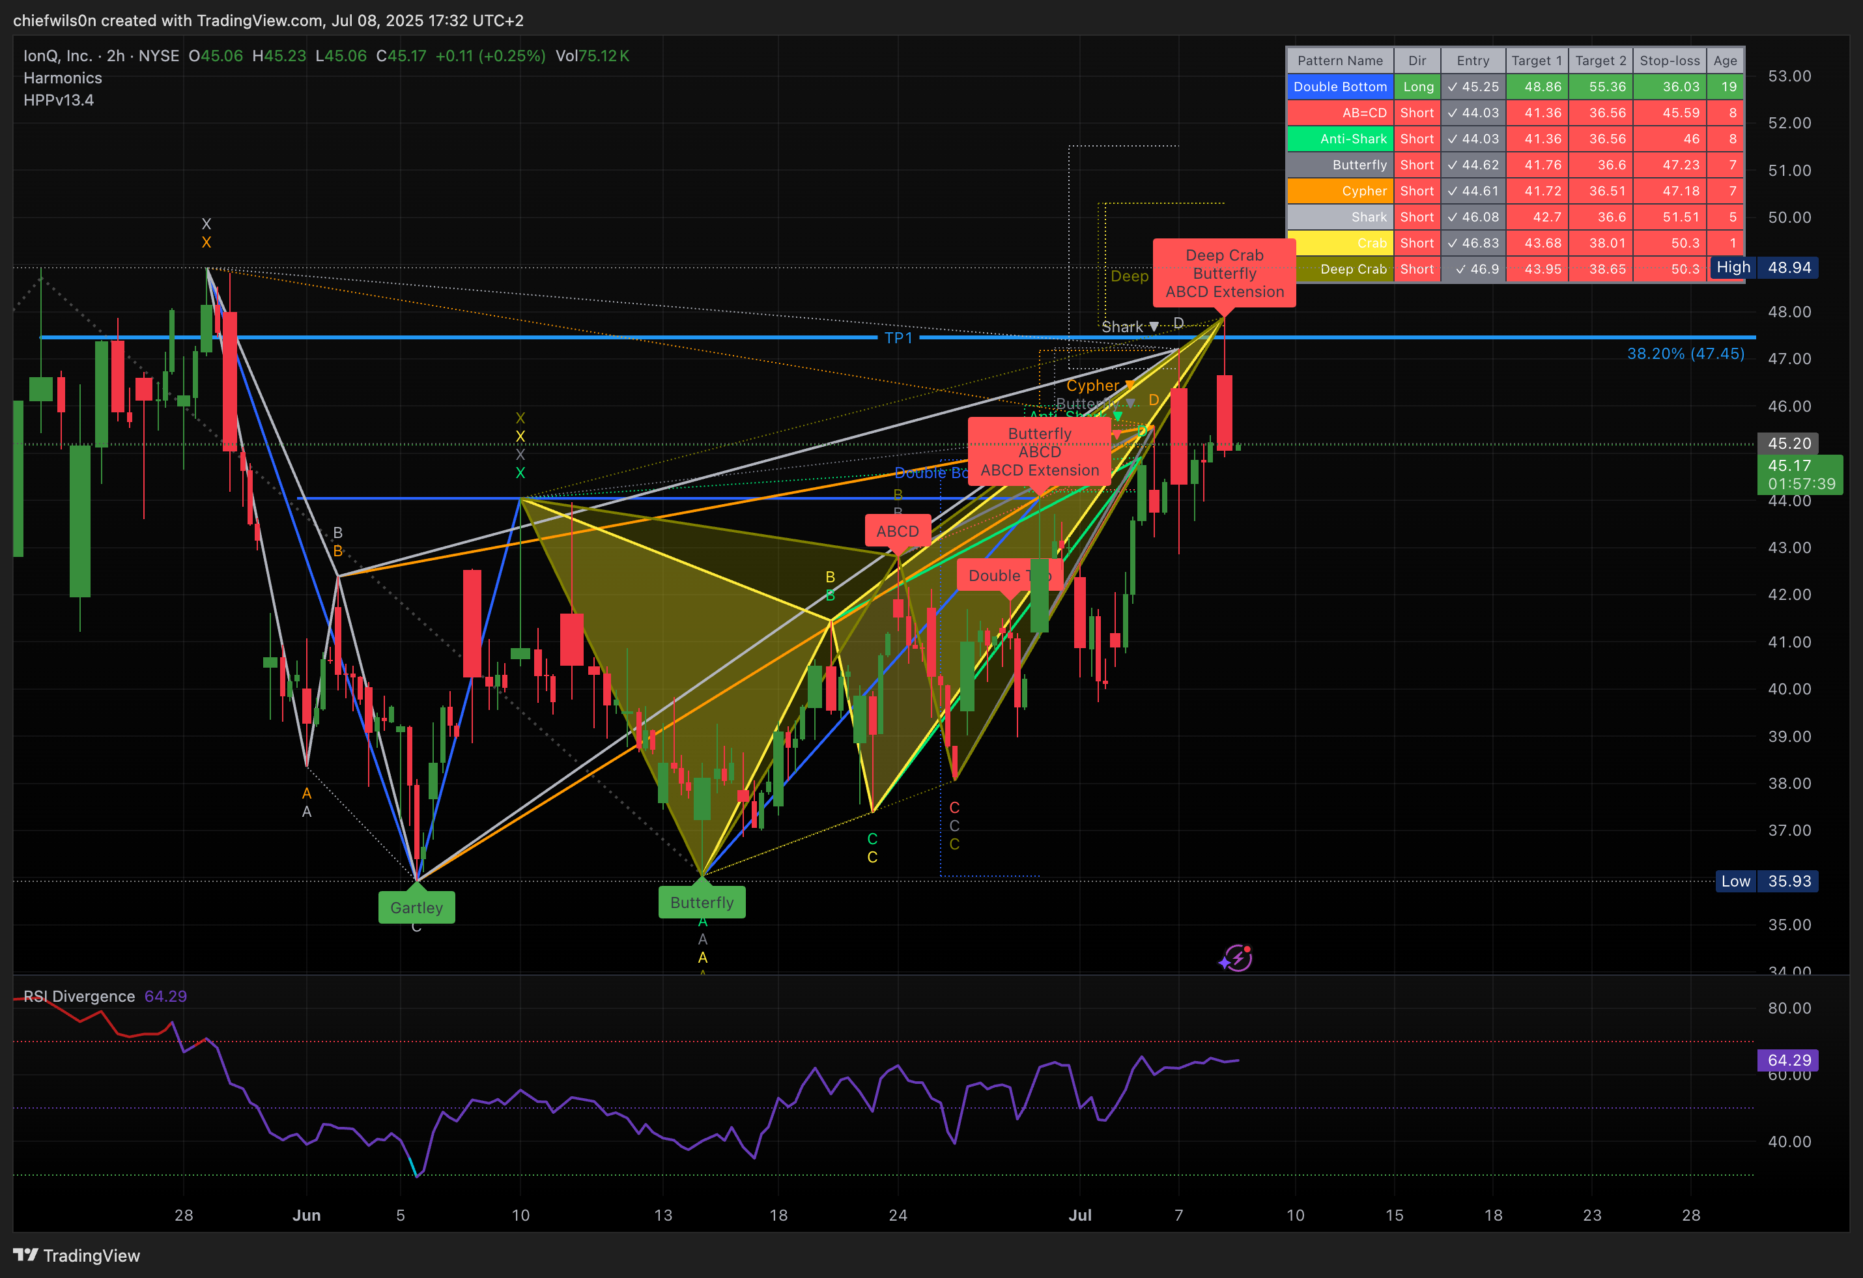The image size is (1863, 1278).
Task: Click the red ABCD pattern label
Action: click(897, 532)
